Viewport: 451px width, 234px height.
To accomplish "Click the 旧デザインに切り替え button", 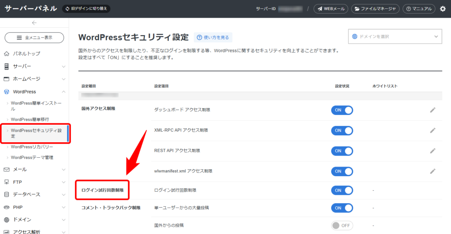I will pyautogui.click(x=86, y=8).
